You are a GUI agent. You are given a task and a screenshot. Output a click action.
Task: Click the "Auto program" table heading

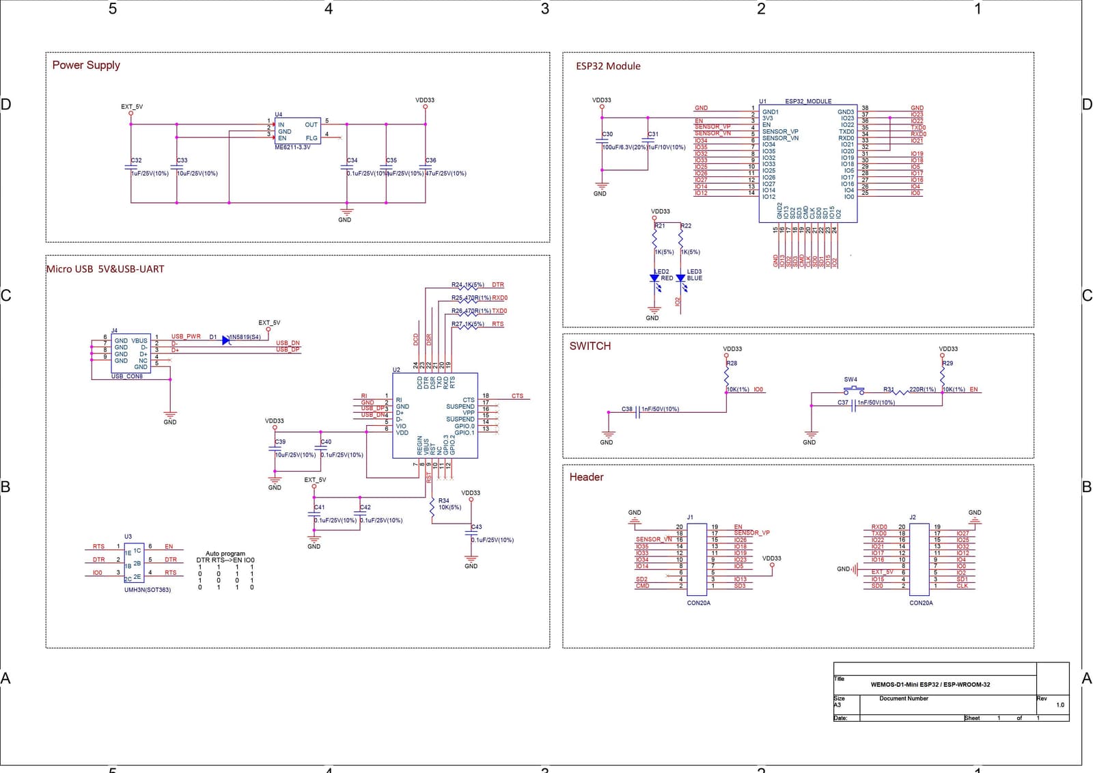[x=225, y=554]
